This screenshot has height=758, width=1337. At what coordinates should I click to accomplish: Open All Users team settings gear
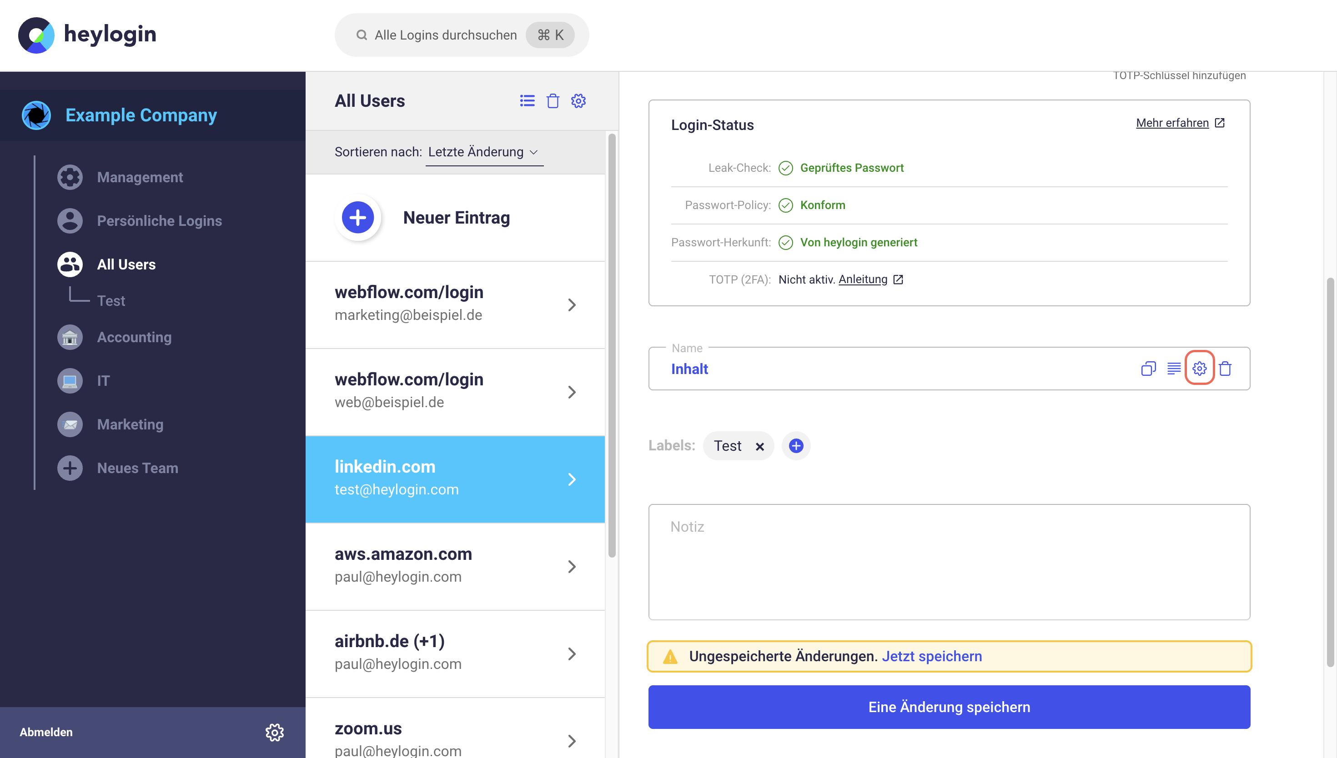[578, 100]
